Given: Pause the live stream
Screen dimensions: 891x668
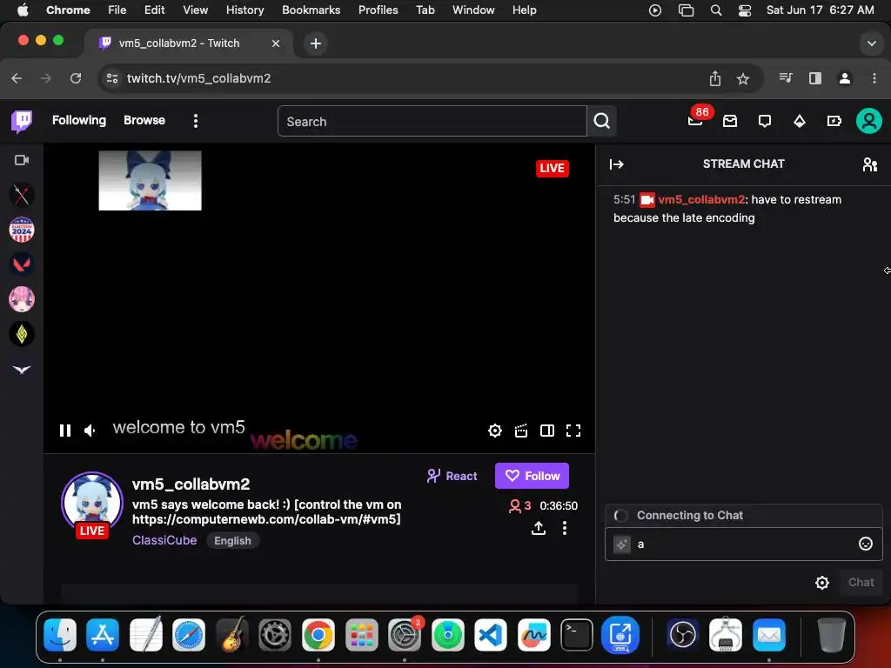Looking at the screenshot, I should 65,431.
